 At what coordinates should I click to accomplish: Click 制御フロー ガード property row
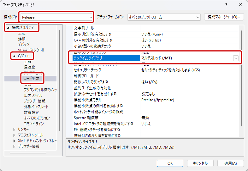(x=156, y=76)
